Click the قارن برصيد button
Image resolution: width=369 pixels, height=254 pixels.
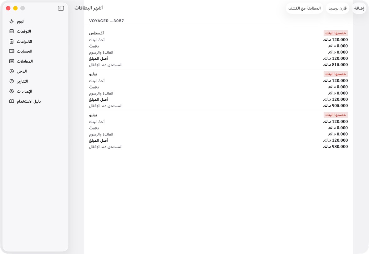[x=337, y=8]
